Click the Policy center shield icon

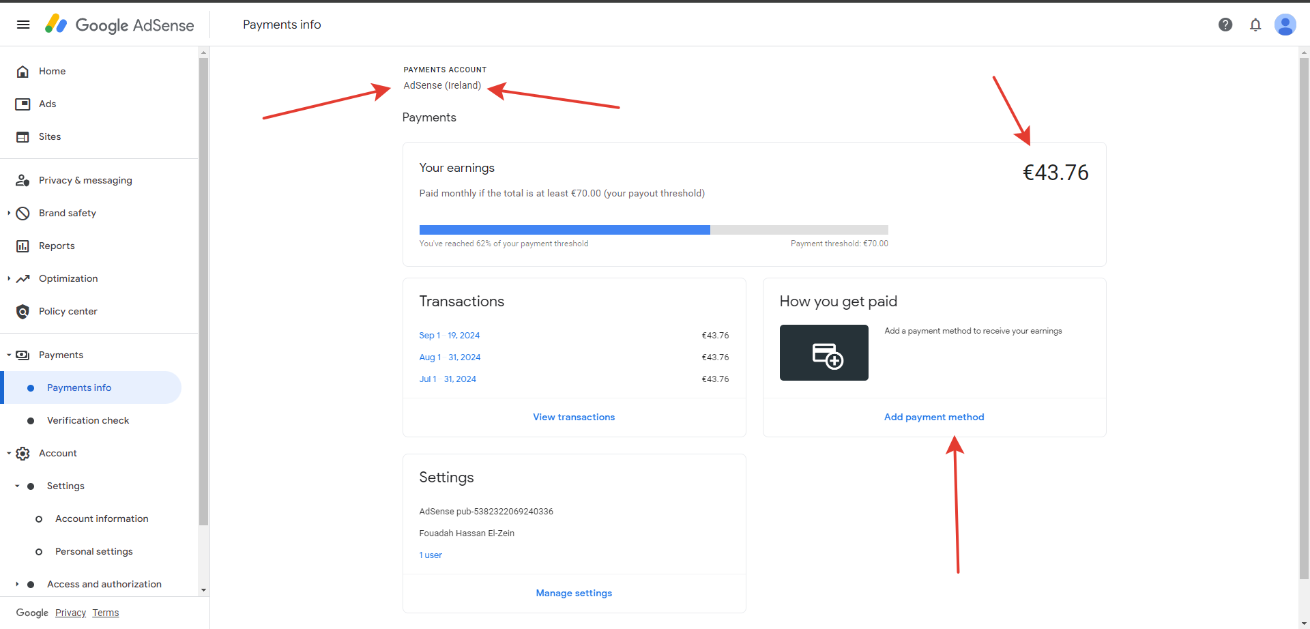pos(23,311)
